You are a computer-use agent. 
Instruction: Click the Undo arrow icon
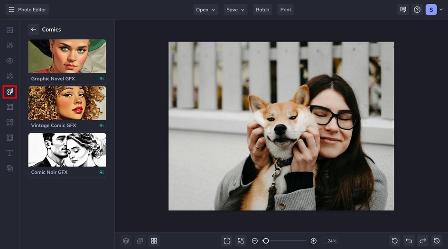tap(409, 241)
